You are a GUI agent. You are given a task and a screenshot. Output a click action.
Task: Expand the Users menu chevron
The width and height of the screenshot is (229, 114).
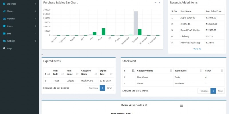(x=35, y=26)
